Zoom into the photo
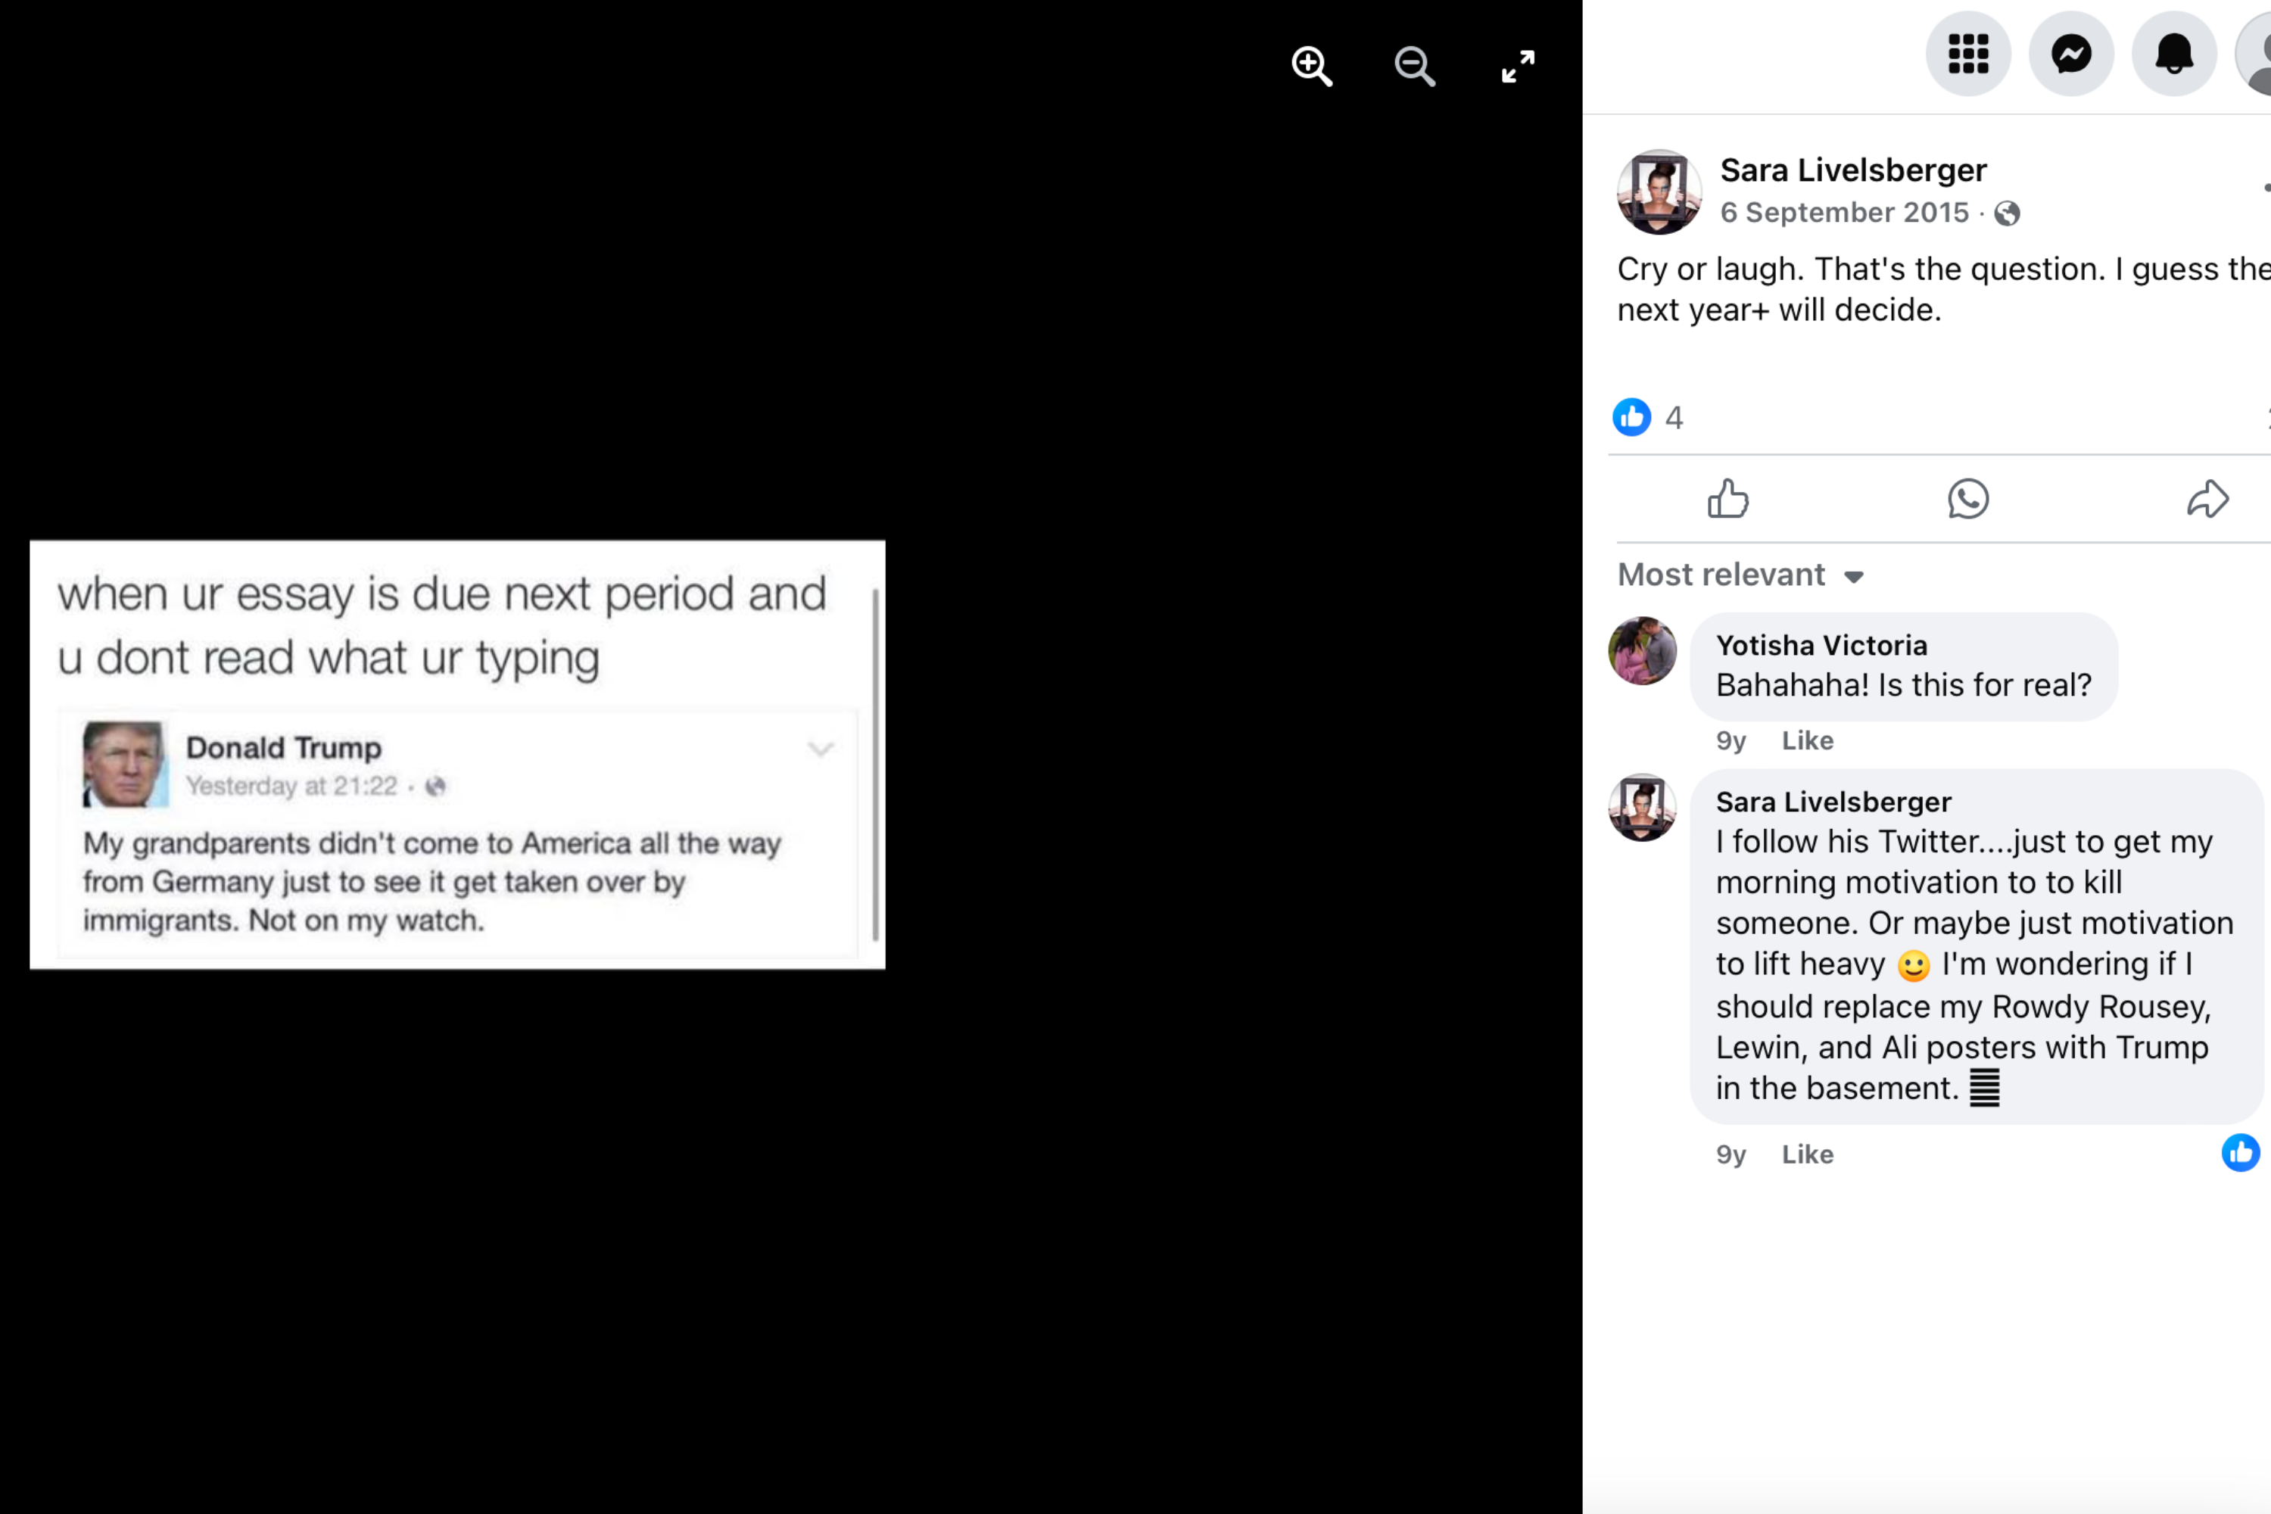2271x1514 pixels. (x=1310, y=66)
